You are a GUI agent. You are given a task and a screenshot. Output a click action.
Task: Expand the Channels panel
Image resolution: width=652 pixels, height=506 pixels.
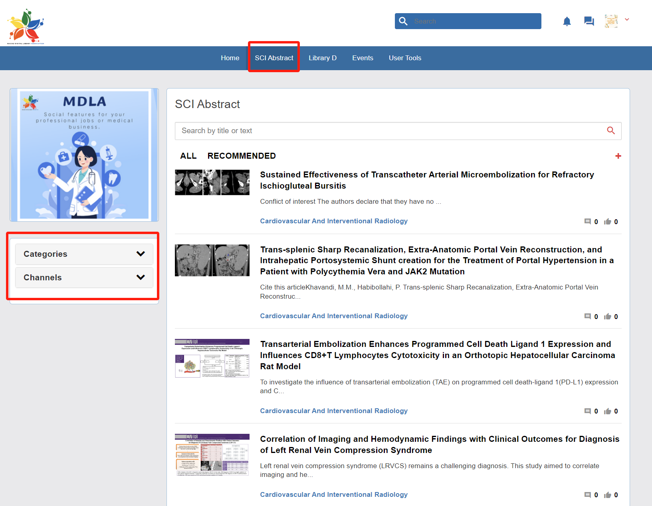click(84, 278)
